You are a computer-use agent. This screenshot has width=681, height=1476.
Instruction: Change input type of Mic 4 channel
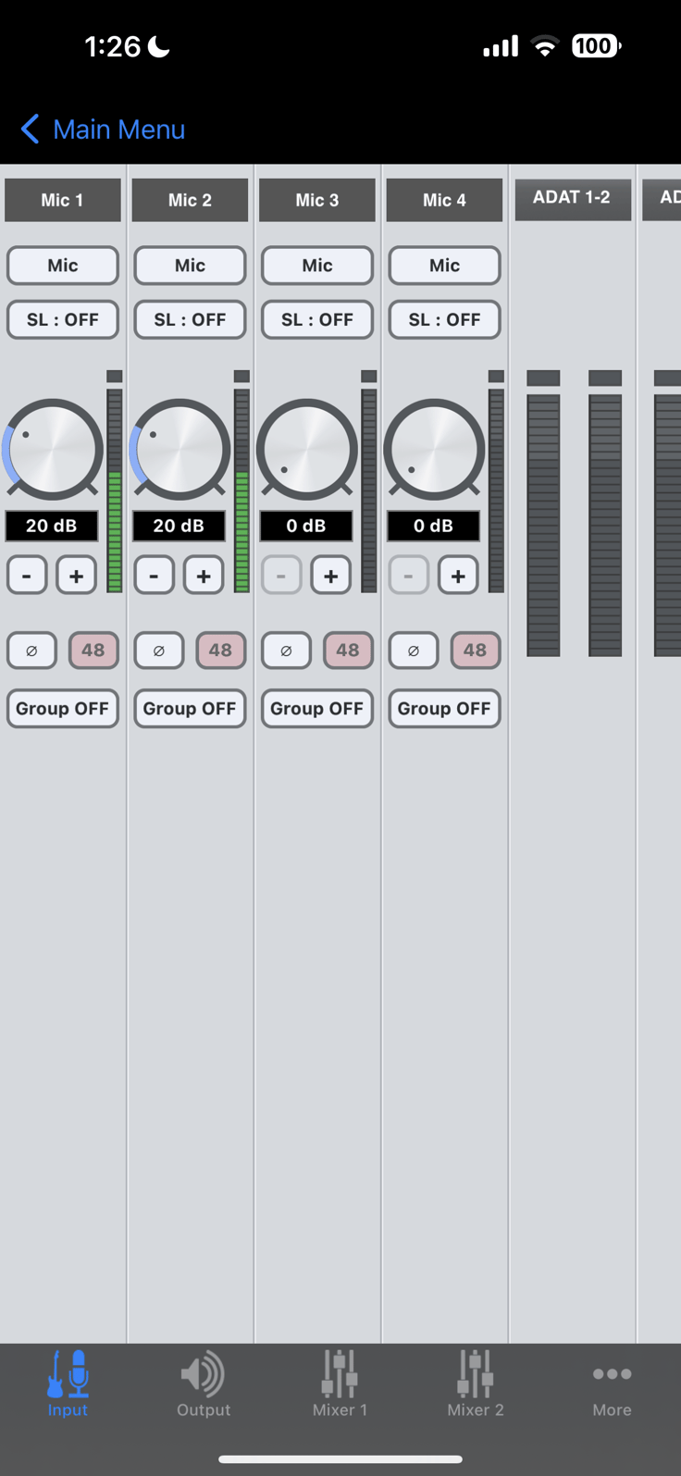tap(444, 266)
